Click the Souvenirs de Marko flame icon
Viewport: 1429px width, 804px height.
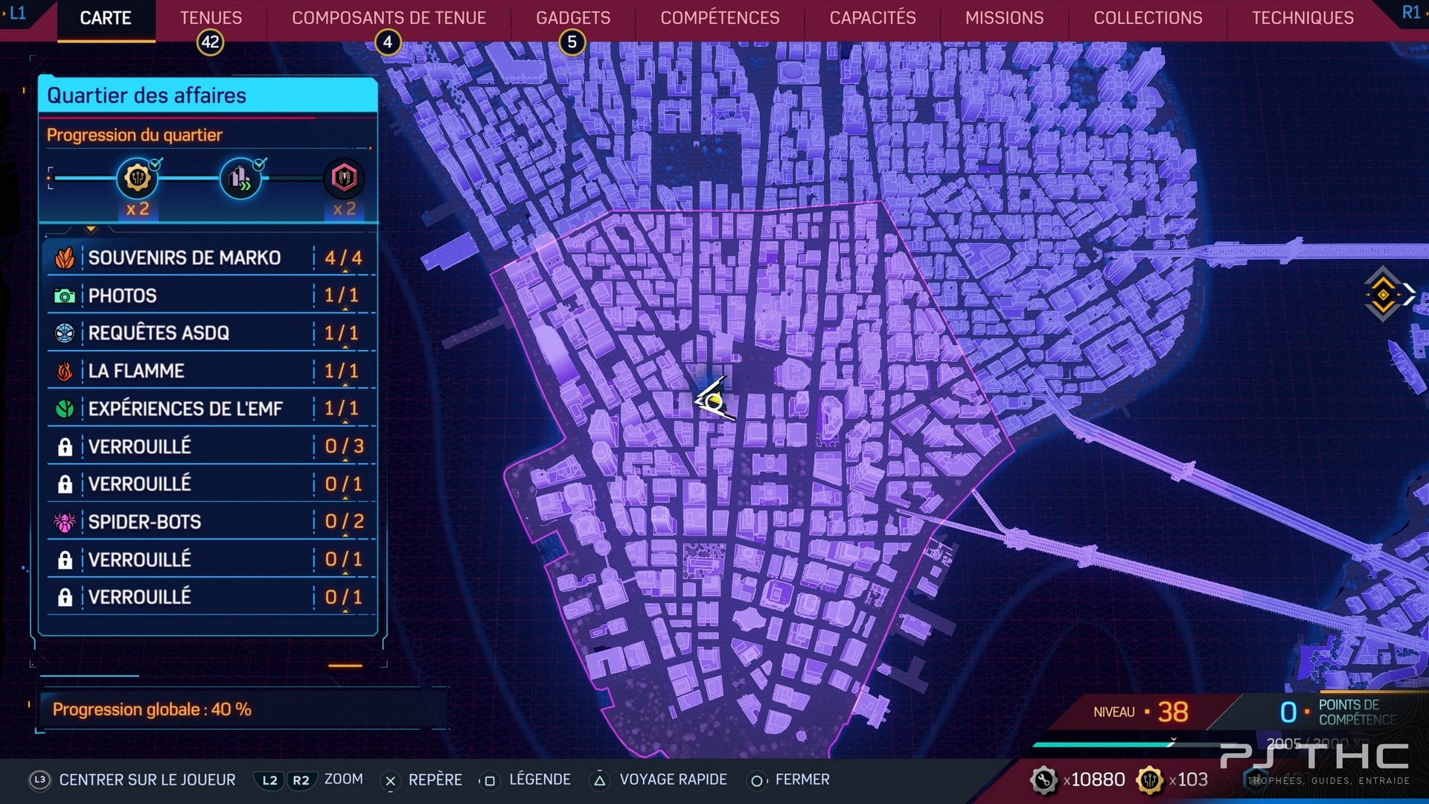65,258
